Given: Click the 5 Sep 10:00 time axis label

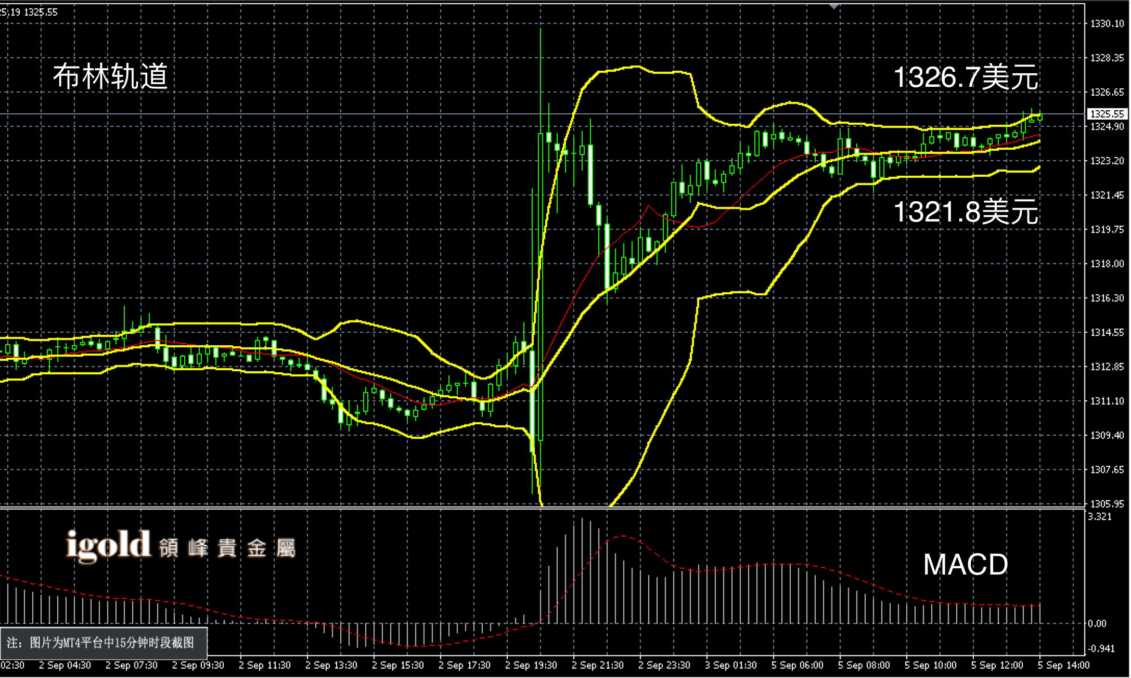Looking at the screenshot, I should [930, 666].
